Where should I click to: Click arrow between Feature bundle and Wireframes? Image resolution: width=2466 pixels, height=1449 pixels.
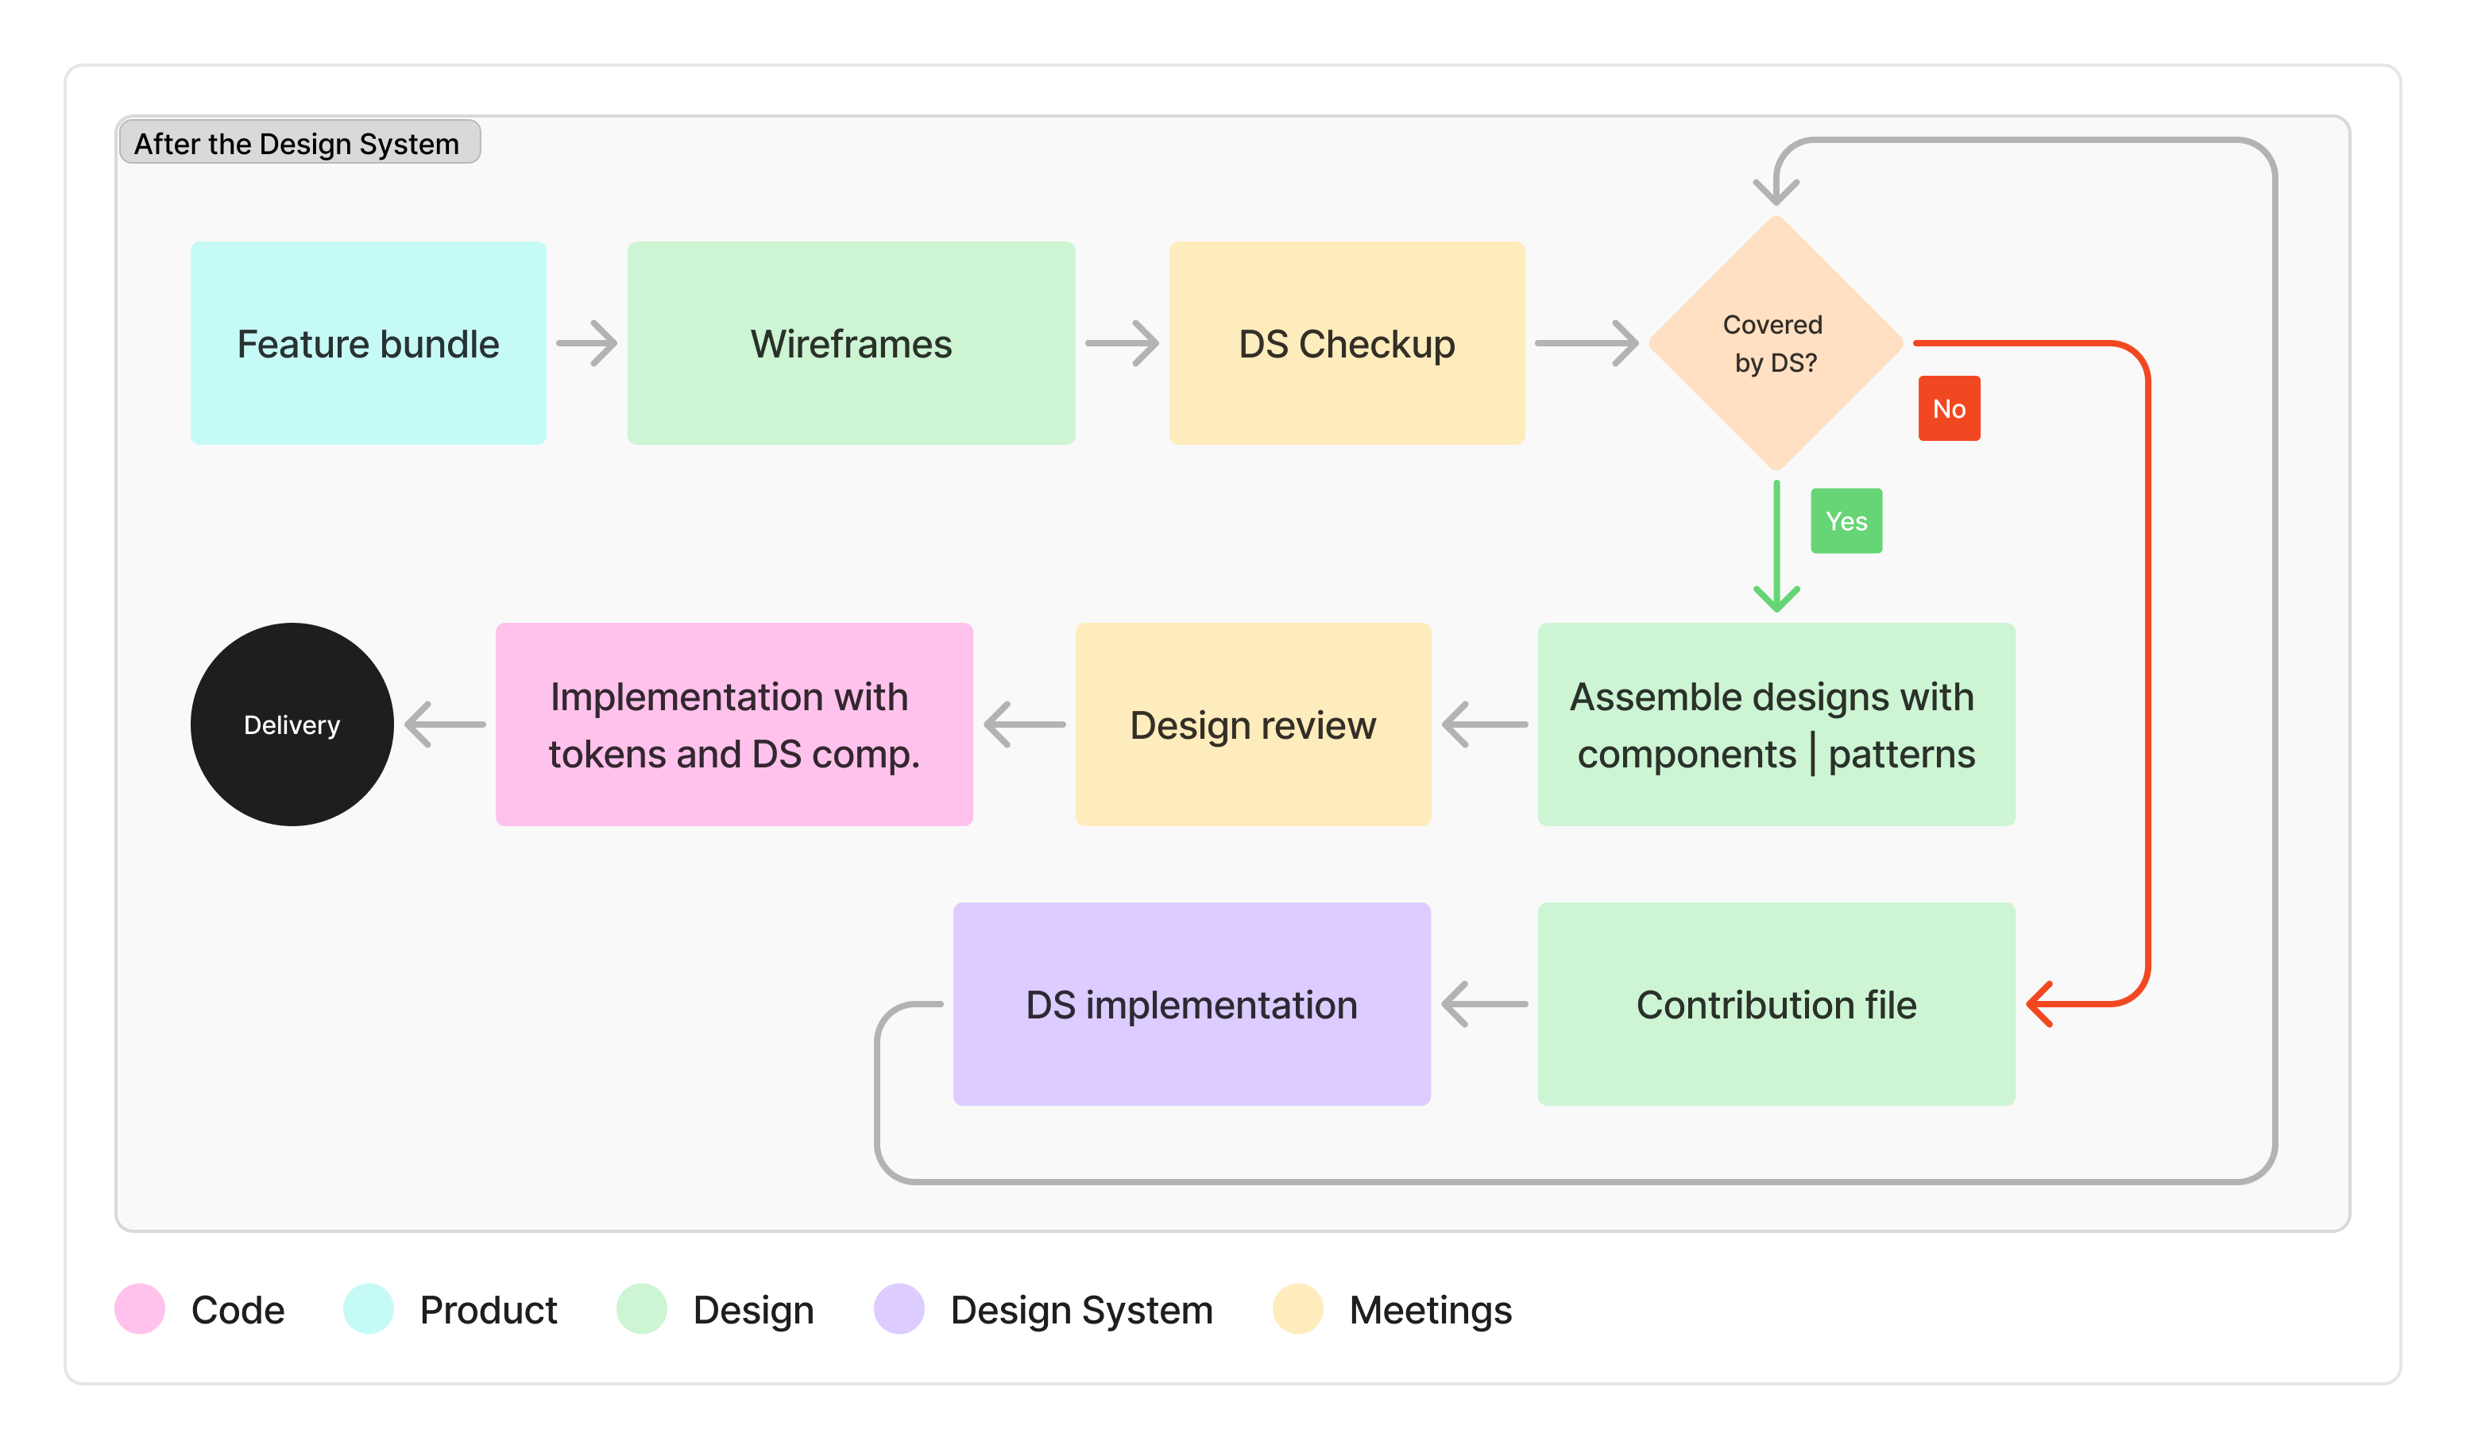tap(586, 343)
